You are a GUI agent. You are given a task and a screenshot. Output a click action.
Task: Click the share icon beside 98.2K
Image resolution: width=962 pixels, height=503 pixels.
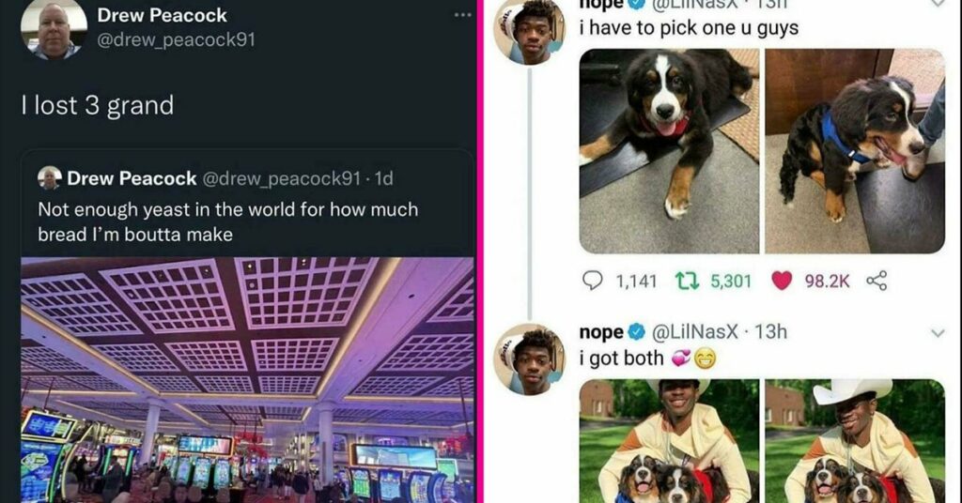tap(877, 281)
